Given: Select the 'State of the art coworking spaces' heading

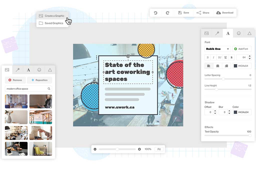Looking at the screenshot, I should pyautogui.click(x=127, y=72).
